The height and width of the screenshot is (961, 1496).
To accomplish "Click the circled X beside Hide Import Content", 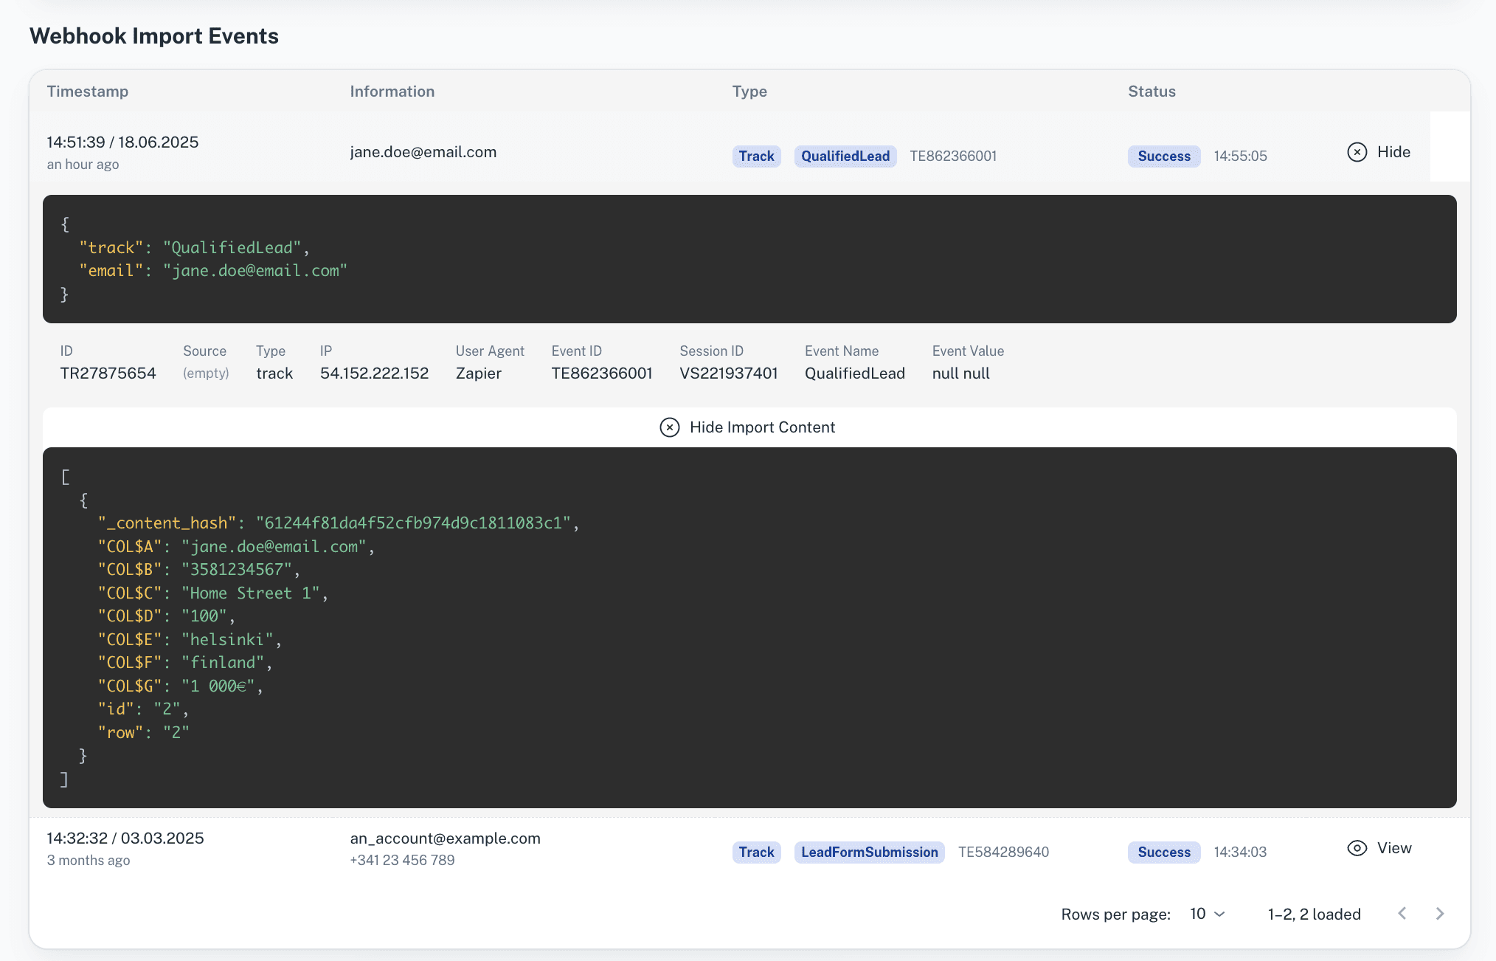I will [x=669, y=427].
